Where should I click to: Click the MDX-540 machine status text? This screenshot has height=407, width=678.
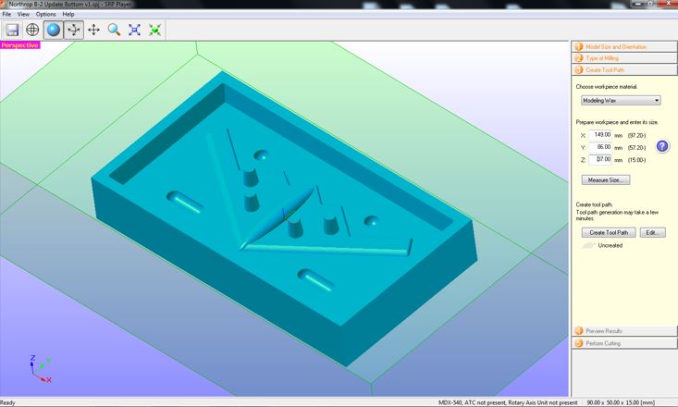pos(508,402)
